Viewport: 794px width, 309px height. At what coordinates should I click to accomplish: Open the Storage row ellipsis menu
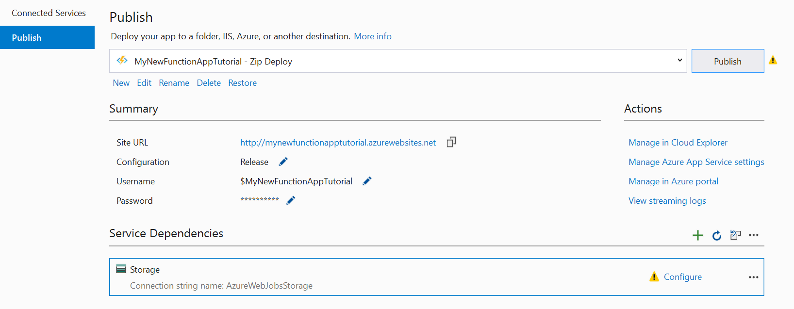pyautogui.click(x=753, y=277)
